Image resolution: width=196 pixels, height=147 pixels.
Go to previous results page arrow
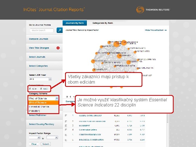click(x=71, y=97)
